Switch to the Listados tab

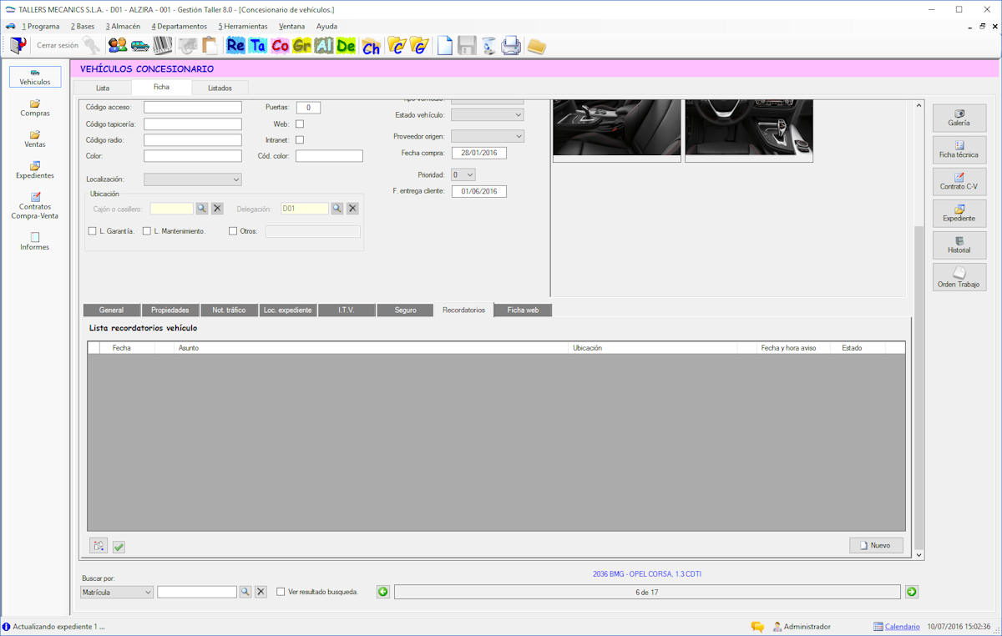coord(220,88)
